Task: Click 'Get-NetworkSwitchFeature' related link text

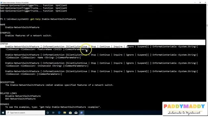Action: [20, 99]
